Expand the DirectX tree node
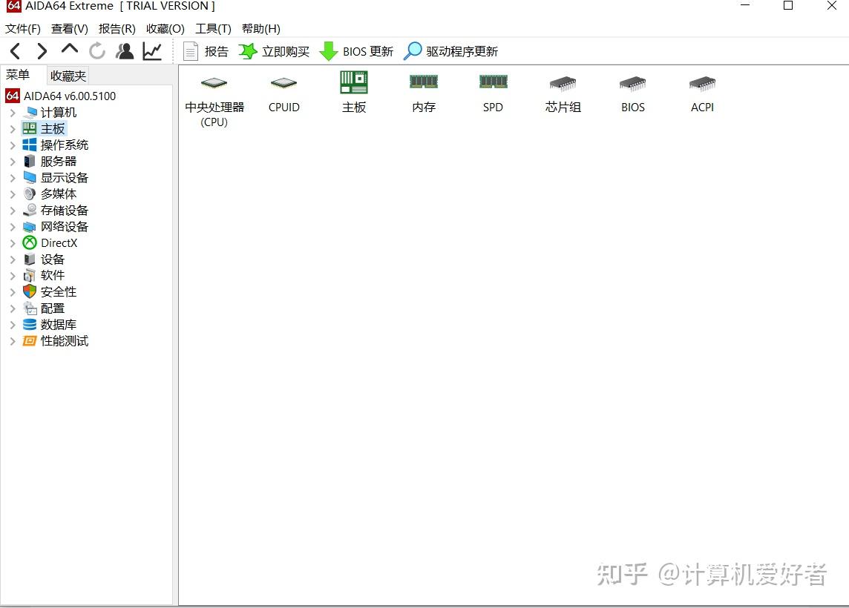 point(13,243)
